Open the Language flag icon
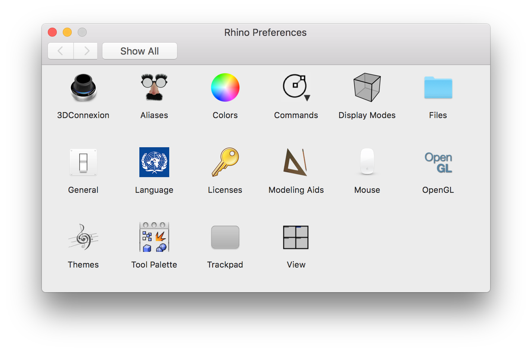The width and height of the screenshot is (532, 352). pos(154,162)
